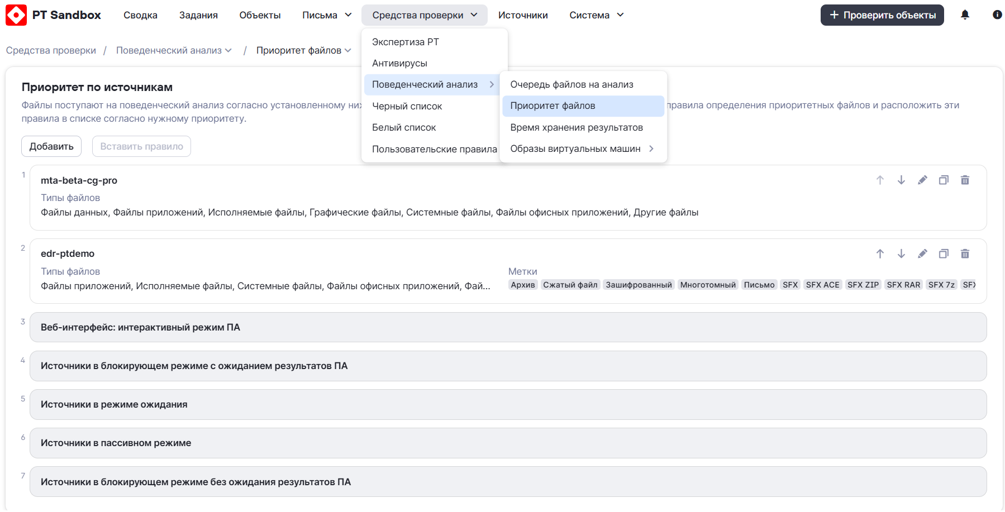Expand Образы виртуальных машин submenu
The image size is (1005, 512).
click(583, 149)
